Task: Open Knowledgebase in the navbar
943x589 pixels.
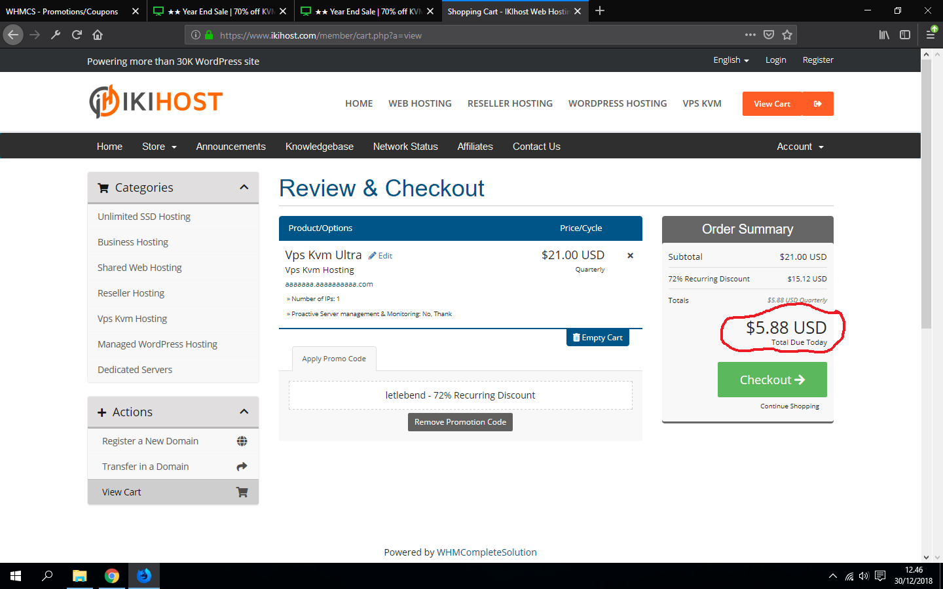Action: (x=320, y=147)
